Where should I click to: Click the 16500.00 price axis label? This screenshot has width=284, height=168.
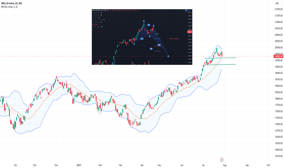(x=279, y=137)
